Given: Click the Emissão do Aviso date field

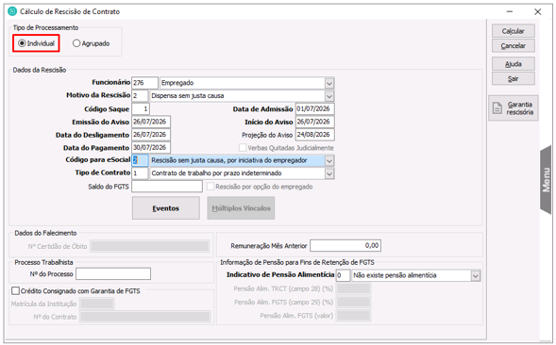Looking at the screenshot, I should click(151, 122).
